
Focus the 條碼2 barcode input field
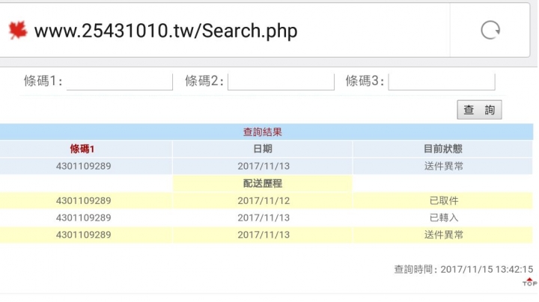[281, 81]
